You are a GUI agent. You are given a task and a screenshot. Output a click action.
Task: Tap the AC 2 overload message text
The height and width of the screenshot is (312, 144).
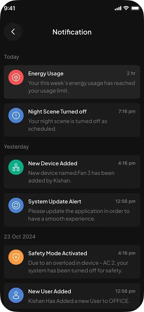78,267
